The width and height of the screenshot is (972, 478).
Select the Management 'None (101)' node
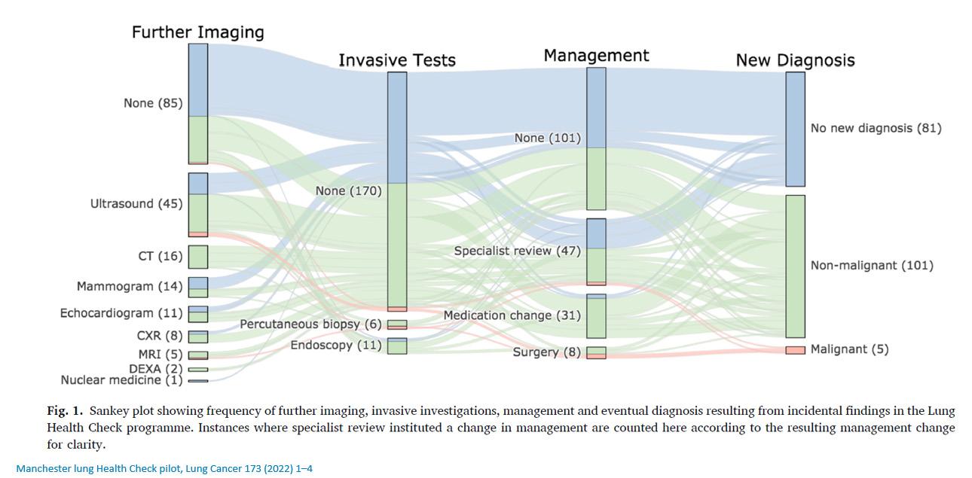coord(596,139)
